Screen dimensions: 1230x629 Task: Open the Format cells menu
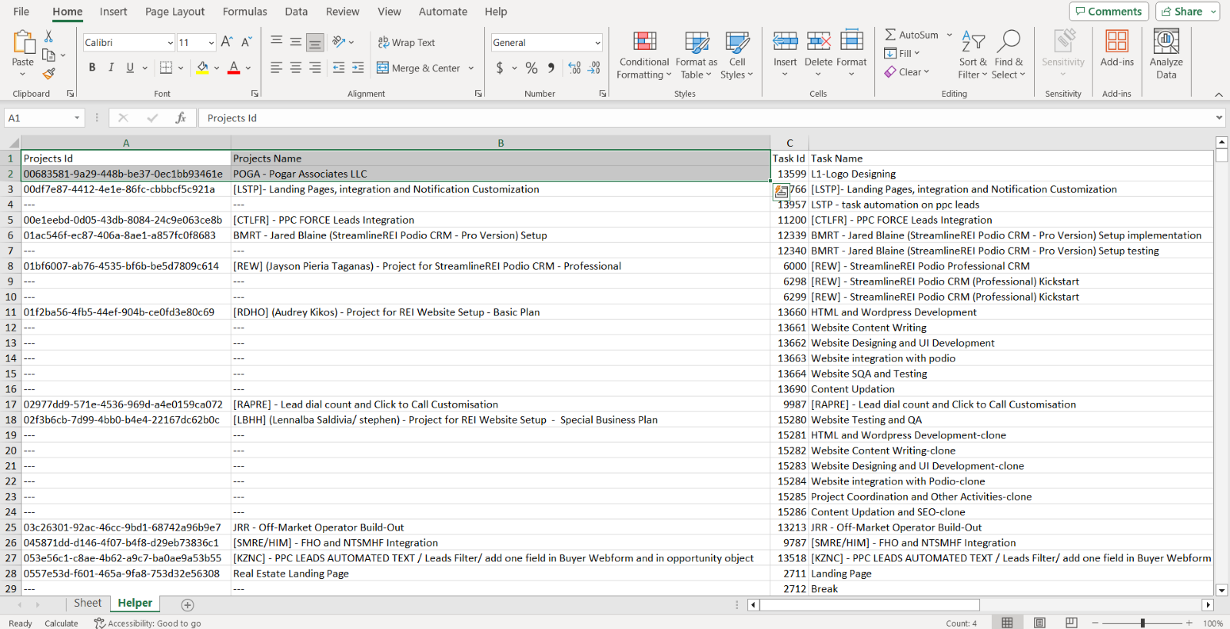[x=851, y=55]
